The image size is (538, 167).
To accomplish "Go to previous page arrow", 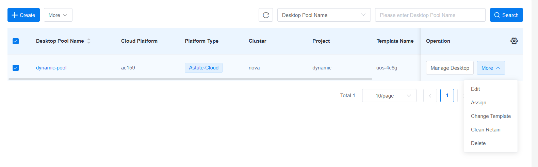I will click(x=430, y=96).
